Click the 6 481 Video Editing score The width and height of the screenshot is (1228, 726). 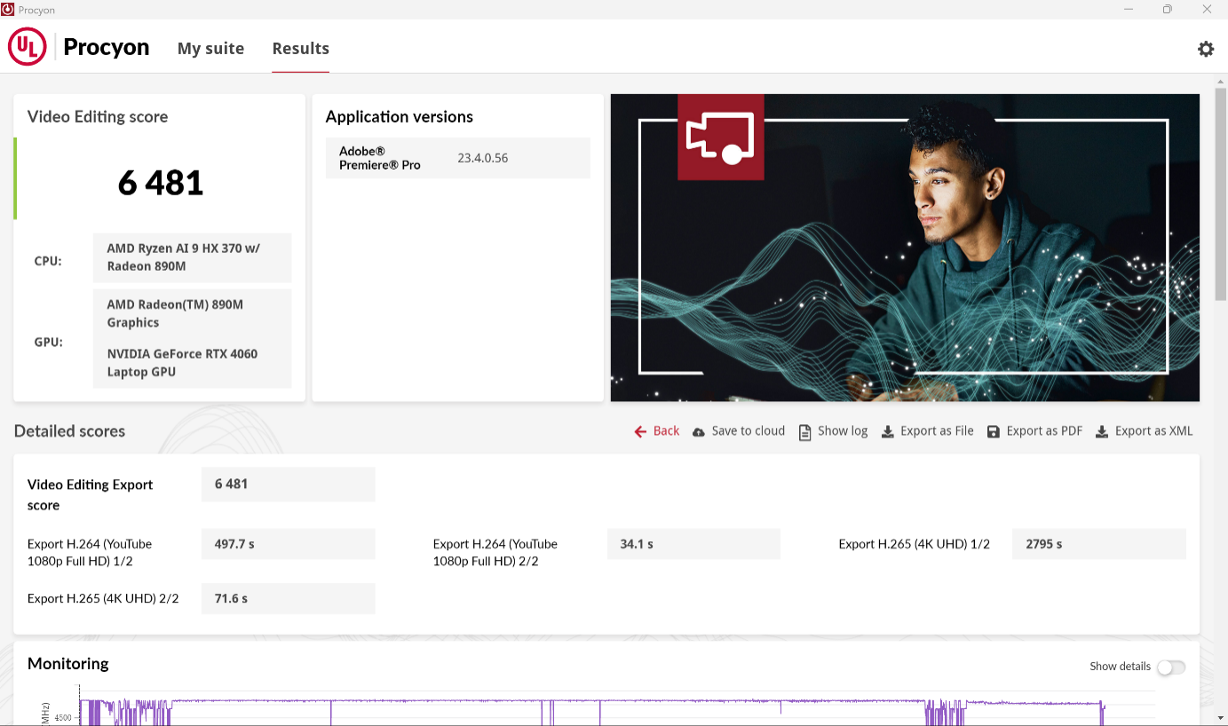[161, 184]
